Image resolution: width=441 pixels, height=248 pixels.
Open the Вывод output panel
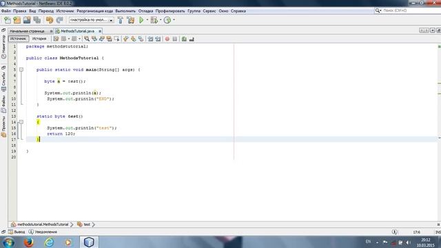click(17, 232)
